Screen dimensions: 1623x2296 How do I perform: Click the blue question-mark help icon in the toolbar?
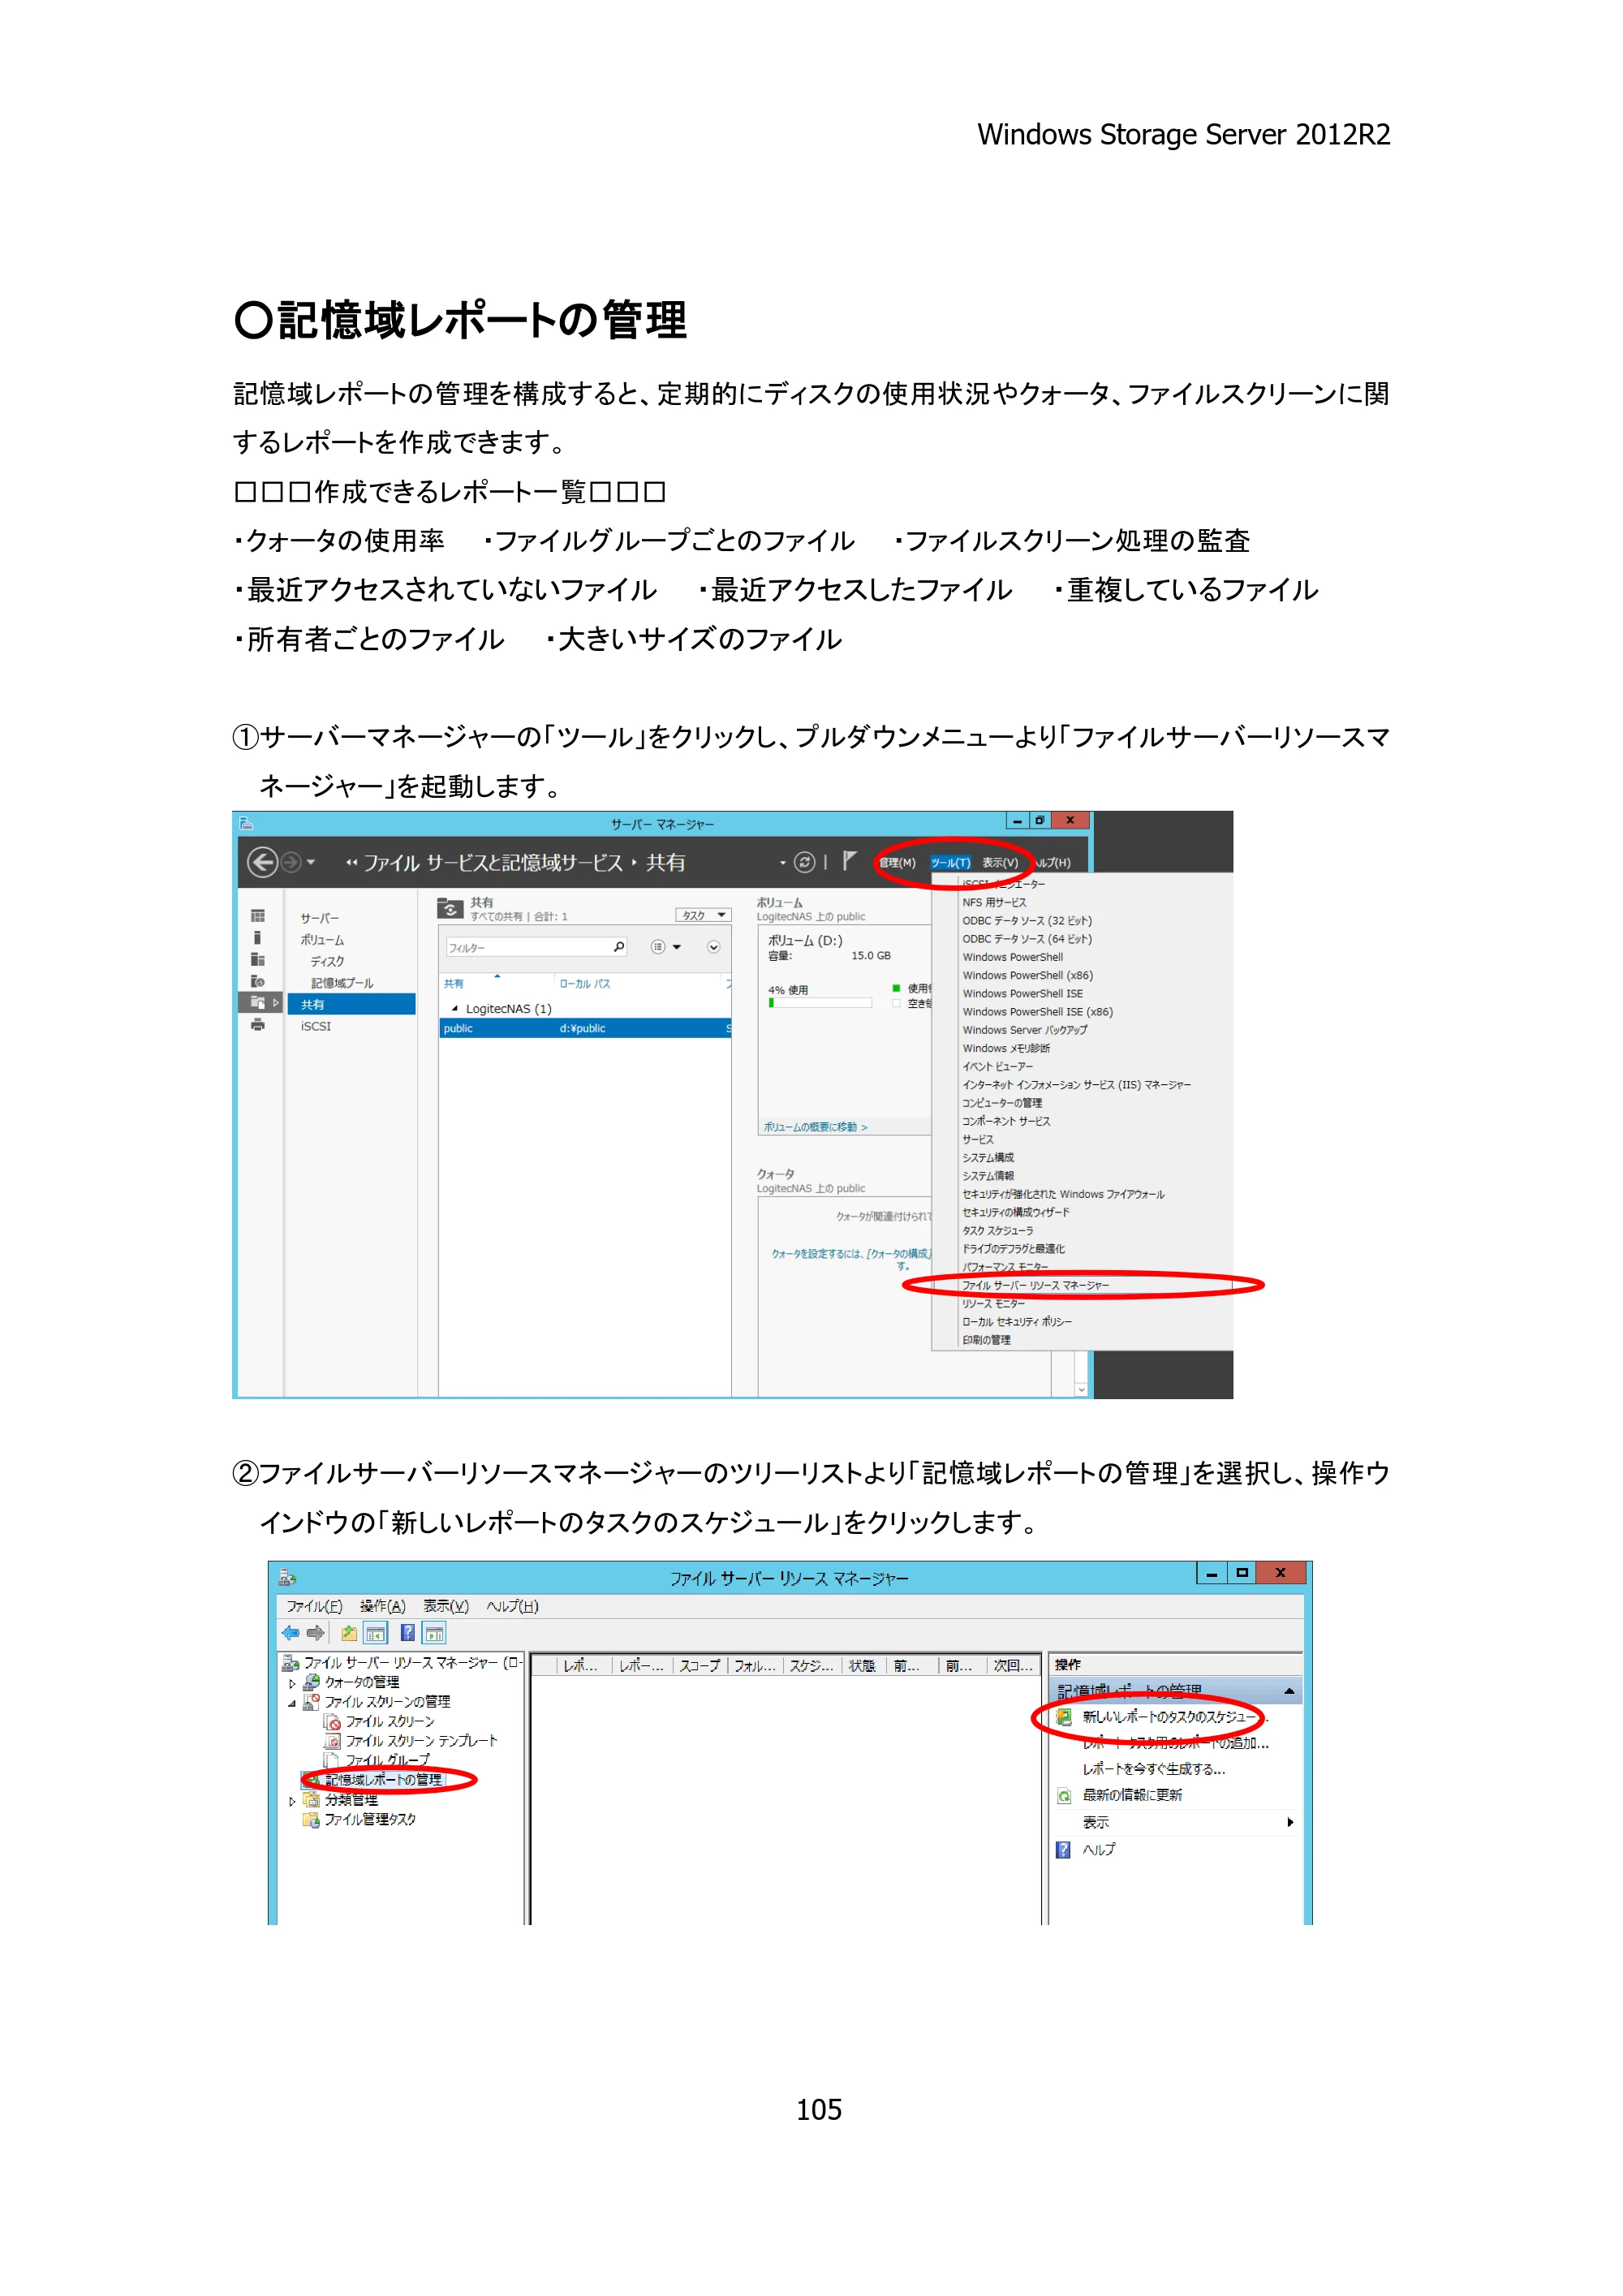(x=408, y=1633)
